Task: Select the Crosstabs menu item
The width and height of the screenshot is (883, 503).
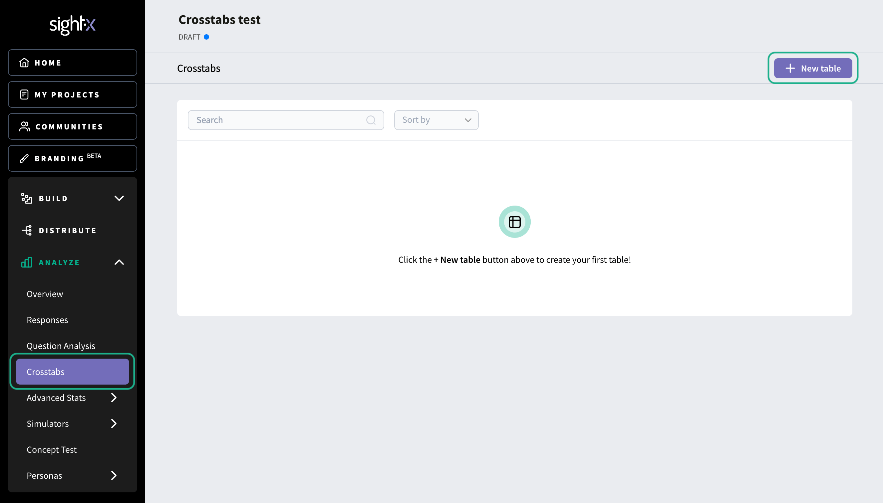Action: coord(73,372)
